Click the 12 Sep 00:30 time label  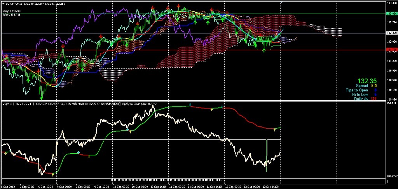[234, 186]
